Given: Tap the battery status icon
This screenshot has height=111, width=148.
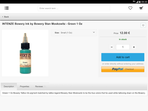Looking at the screenshot, I should pyautogui.click(x=140, y=2).
